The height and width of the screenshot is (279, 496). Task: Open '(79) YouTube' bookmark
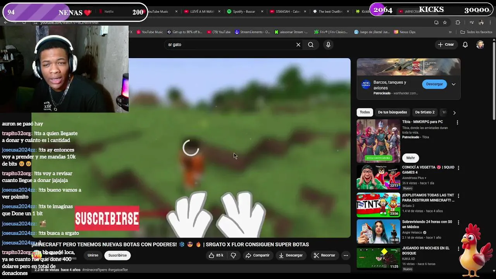coord(219,32)
